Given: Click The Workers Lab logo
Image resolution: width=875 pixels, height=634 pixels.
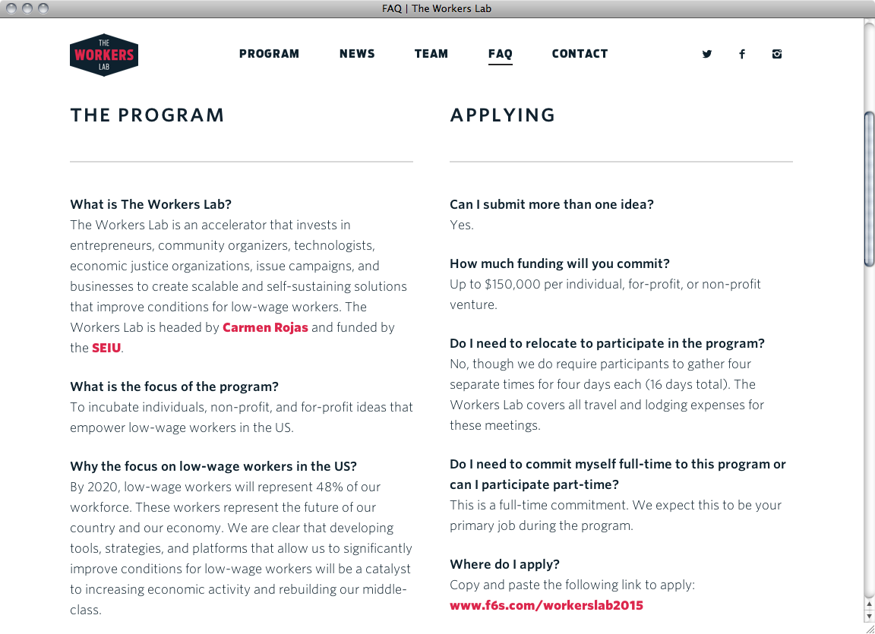Looking at the screenshot, I should click(104, 55).
